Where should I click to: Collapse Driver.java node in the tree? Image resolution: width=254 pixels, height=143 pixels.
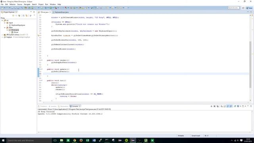click(x=7, y=30)
